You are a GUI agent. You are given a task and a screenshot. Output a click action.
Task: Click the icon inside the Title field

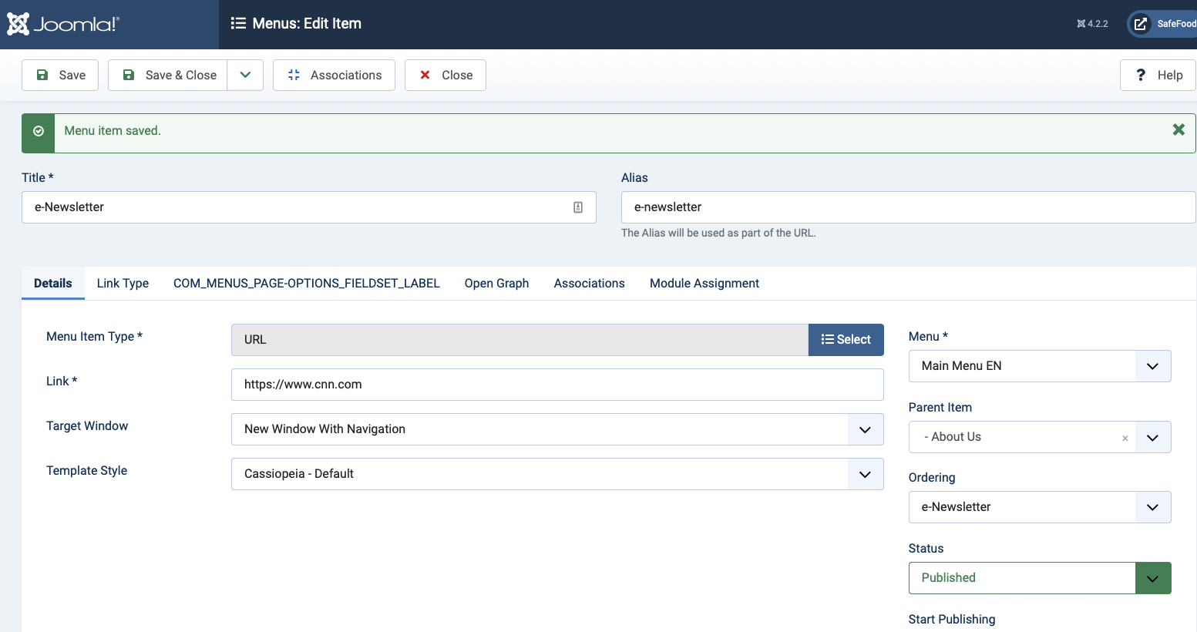[578, 207]
